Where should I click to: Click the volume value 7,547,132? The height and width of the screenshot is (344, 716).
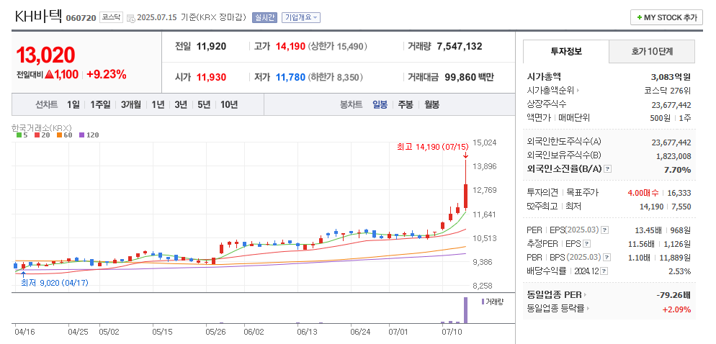(x=460, y=46)
